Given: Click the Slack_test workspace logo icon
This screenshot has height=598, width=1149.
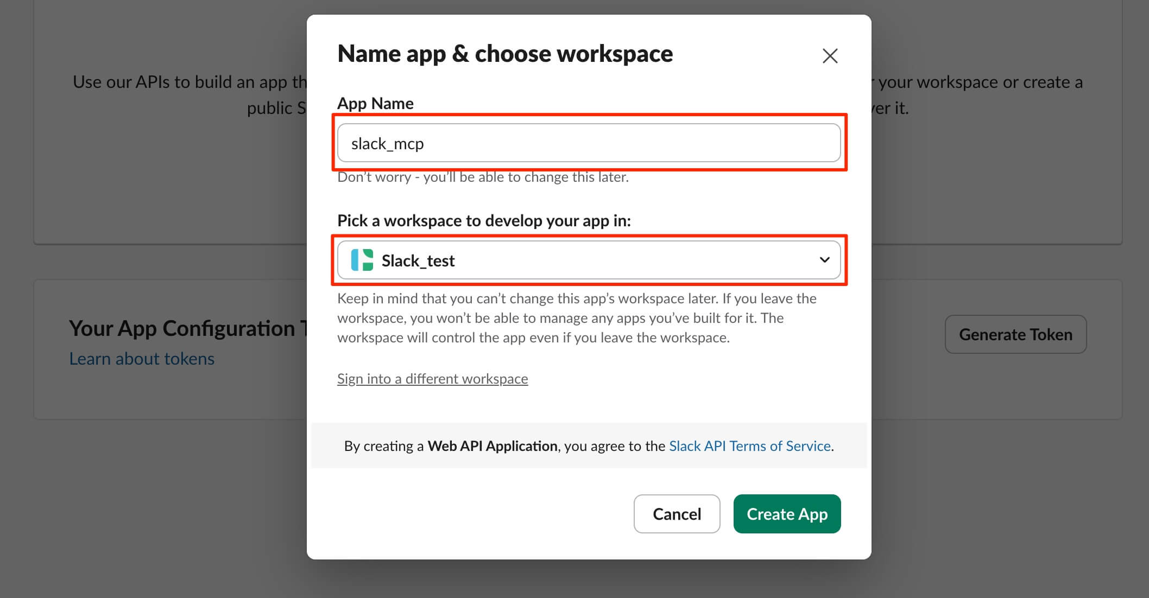Looking at the screenshot, I should pos(362,260).
